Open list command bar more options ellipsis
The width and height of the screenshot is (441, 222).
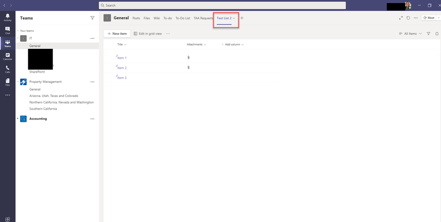coord(168,33)
